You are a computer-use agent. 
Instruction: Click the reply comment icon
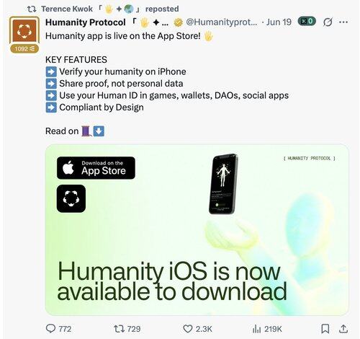[50, 328]
